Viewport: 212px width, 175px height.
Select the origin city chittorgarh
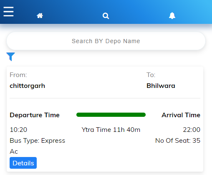(x=28, y=86)
